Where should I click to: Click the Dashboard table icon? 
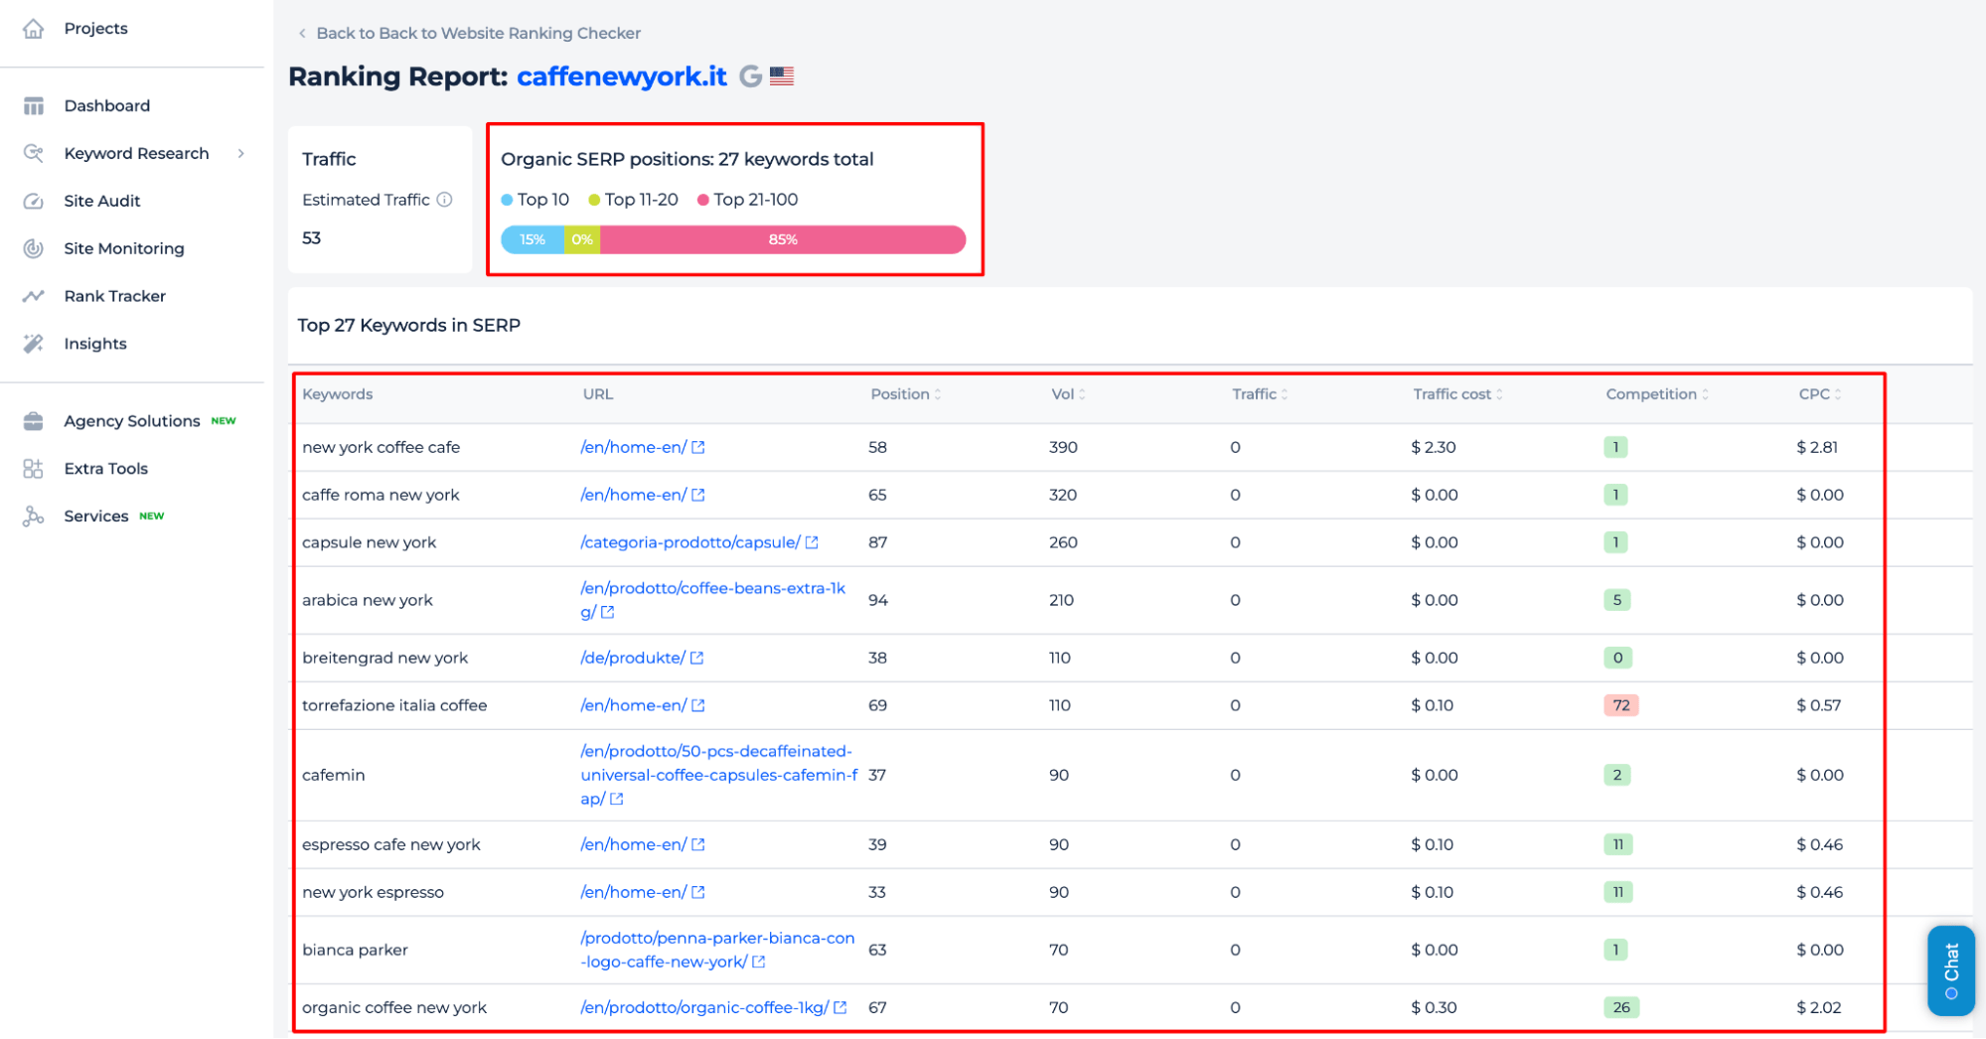pos(34,106)
